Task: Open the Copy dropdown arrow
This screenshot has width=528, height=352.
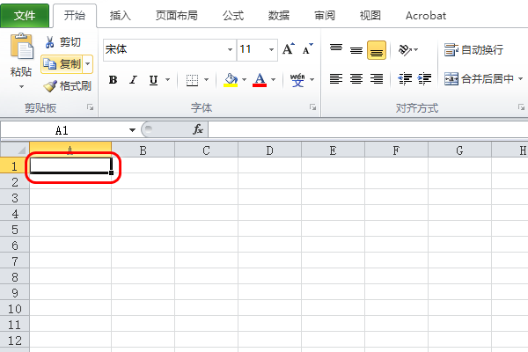Action: pyautogui.click(x=88, y=63)
